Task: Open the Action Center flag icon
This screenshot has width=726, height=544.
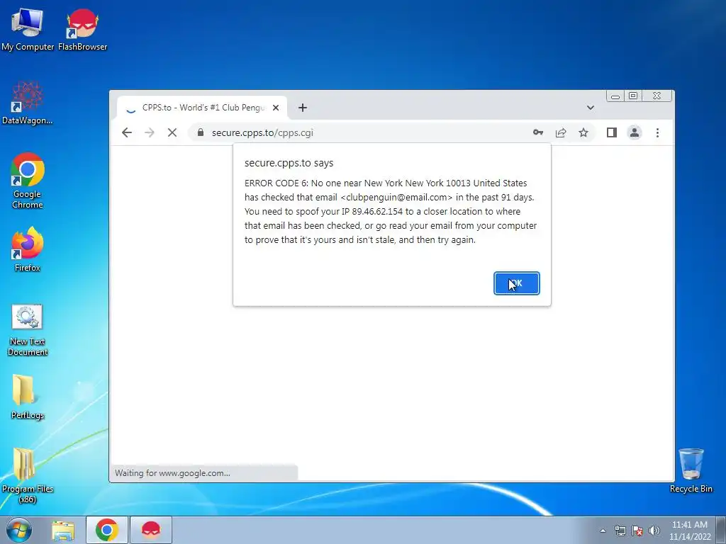Action: [637, 531]
